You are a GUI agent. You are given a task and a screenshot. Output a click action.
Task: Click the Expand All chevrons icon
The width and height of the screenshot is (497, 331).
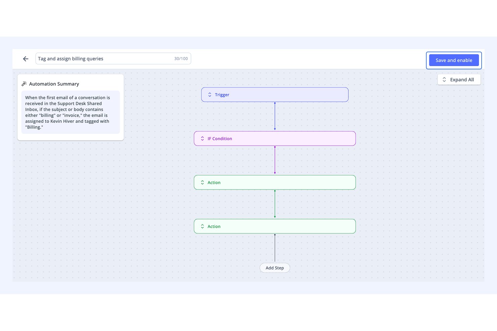(444, 79)
